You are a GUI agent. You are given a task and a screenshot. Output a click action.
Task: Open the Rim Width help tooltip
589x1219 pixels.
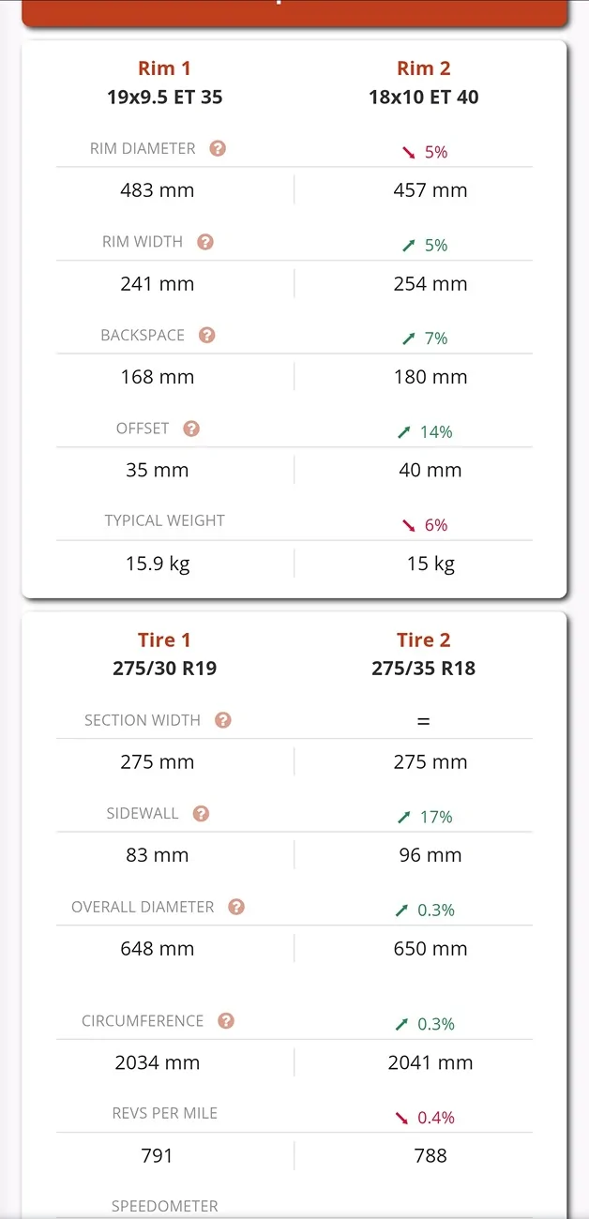205,242
